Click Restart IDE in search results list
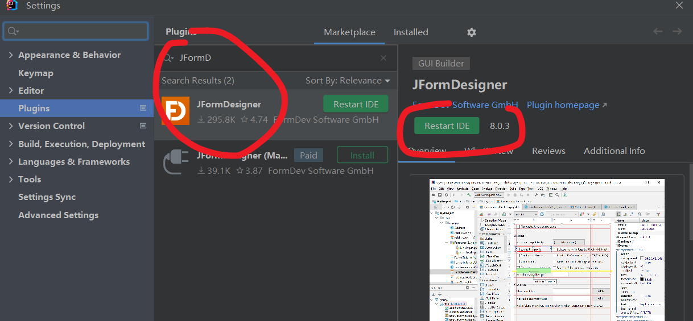 coord(356,104)
